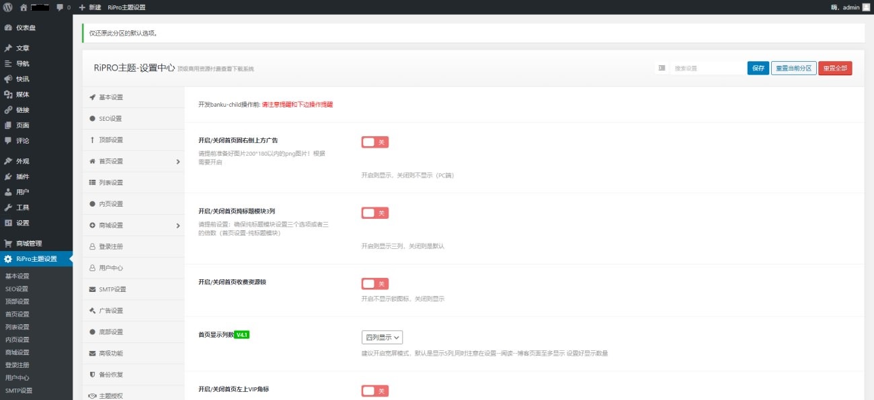Click the 媒体 media icon in the sidebar
Viewport: 874px width, 400px height.
(8, 95)
